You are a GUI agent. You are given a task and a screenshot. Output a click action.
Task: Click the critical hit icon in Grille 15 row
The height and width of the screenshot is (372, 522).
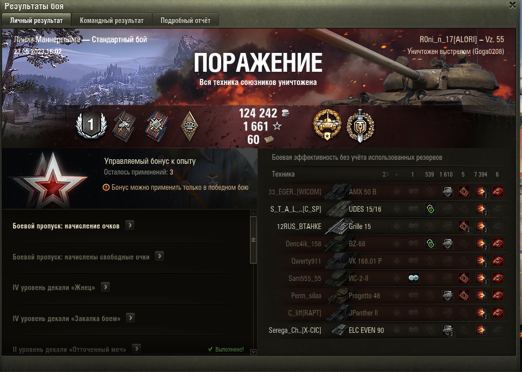pyautogui.click(x=464, y=226)
